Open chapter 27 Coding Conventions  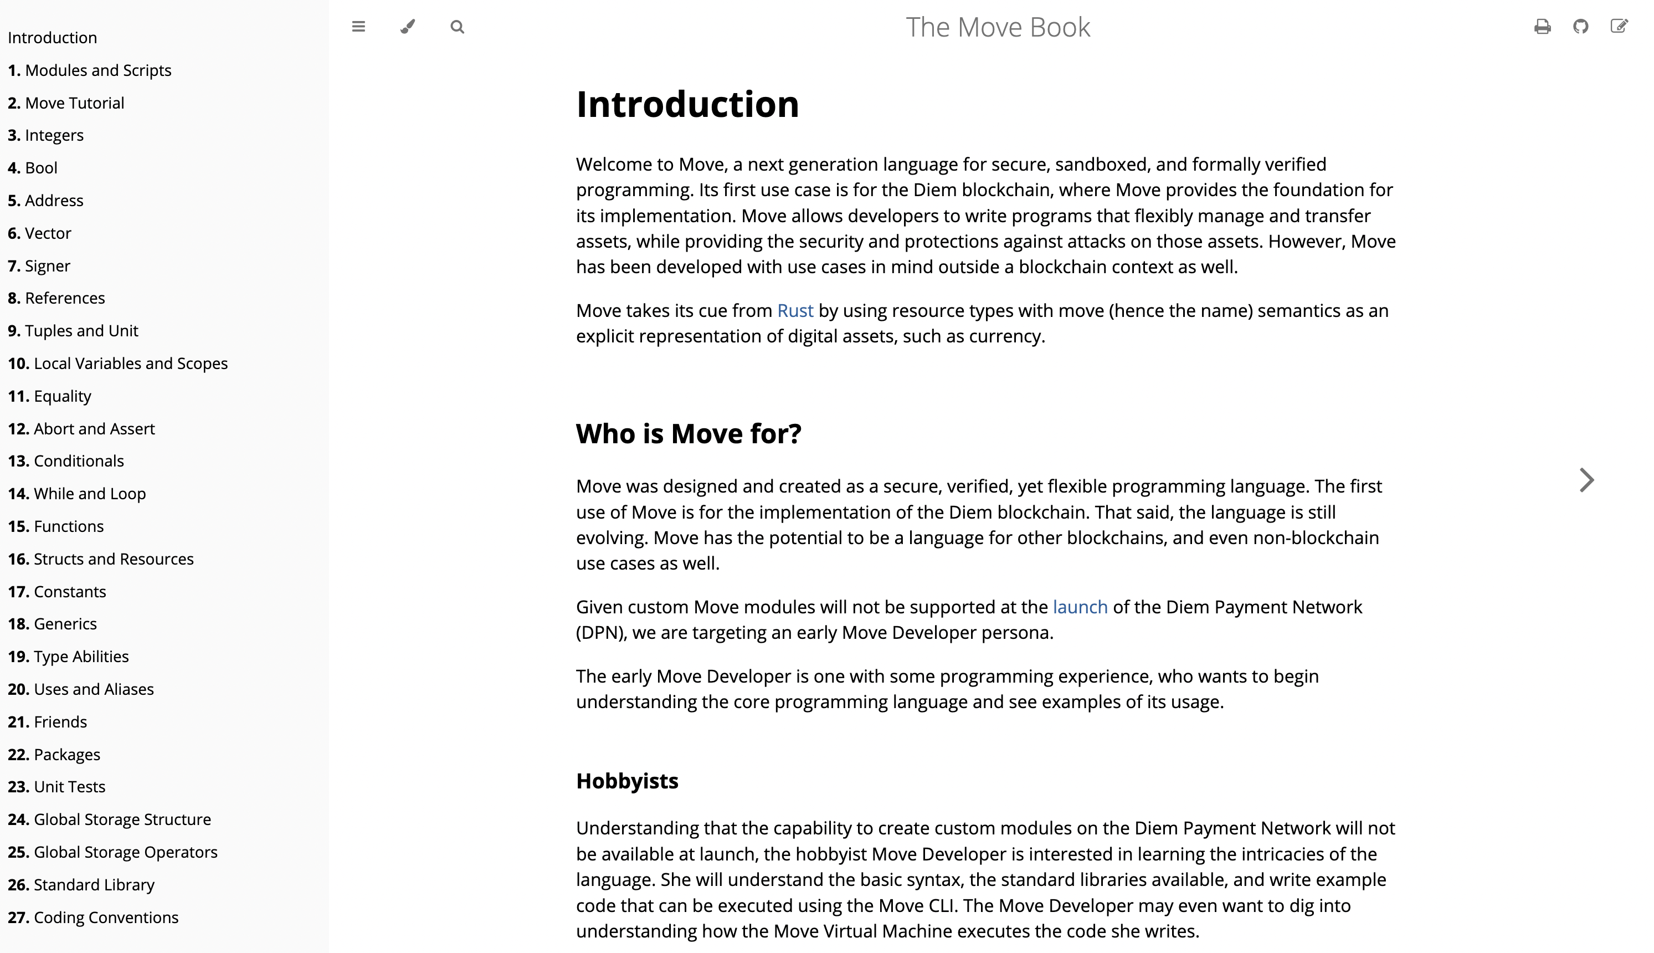click(x=93, y=918)
